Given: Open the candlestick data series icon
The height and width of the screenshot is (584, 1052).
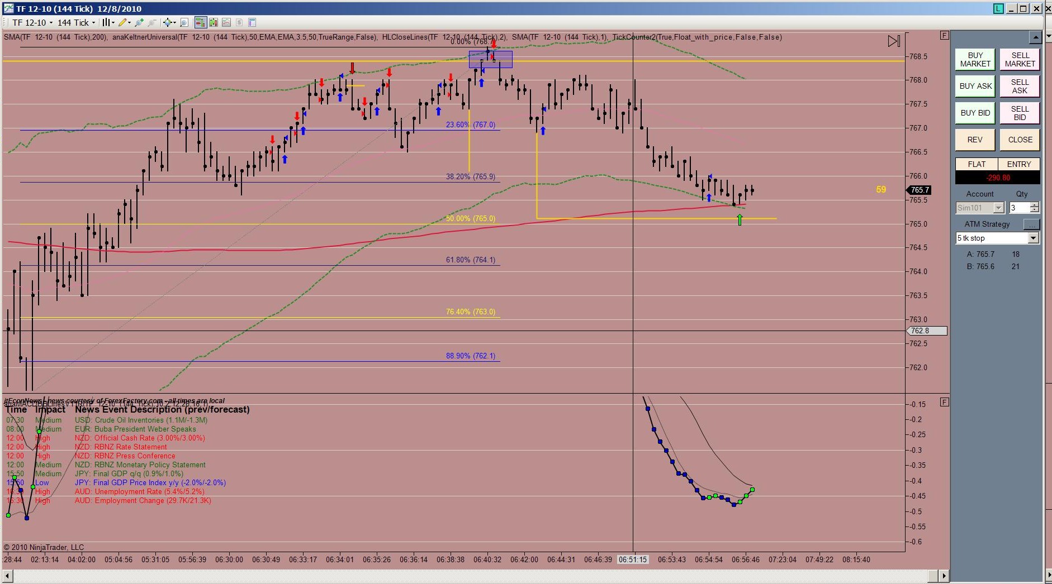Looking at the screenshot, I should click(213, 22).
